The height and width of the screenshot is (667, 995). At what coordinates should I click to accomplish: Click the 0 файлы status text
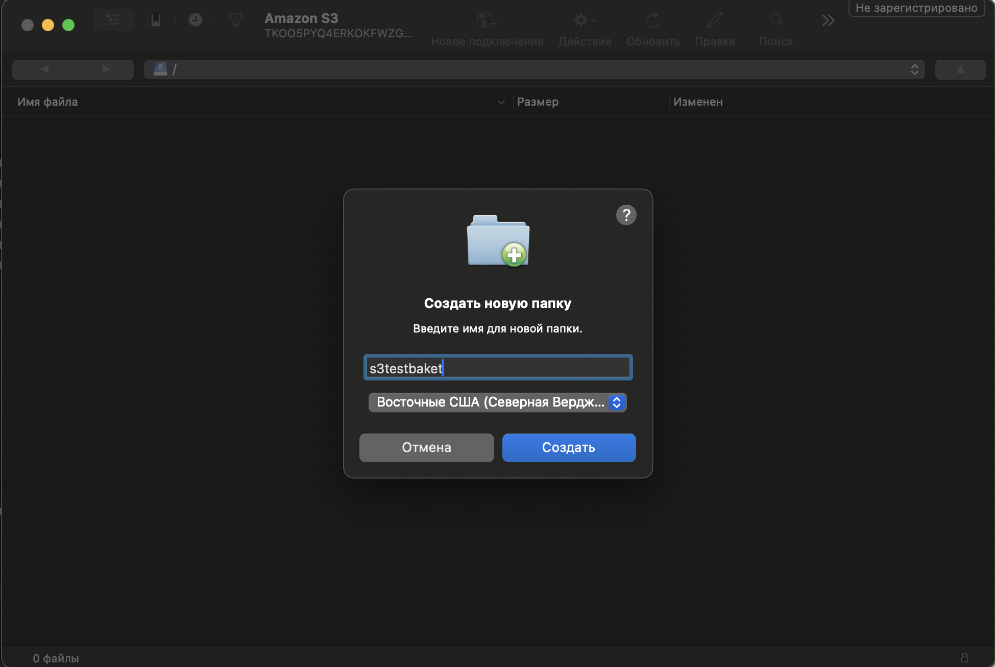[x=56, y=658]
